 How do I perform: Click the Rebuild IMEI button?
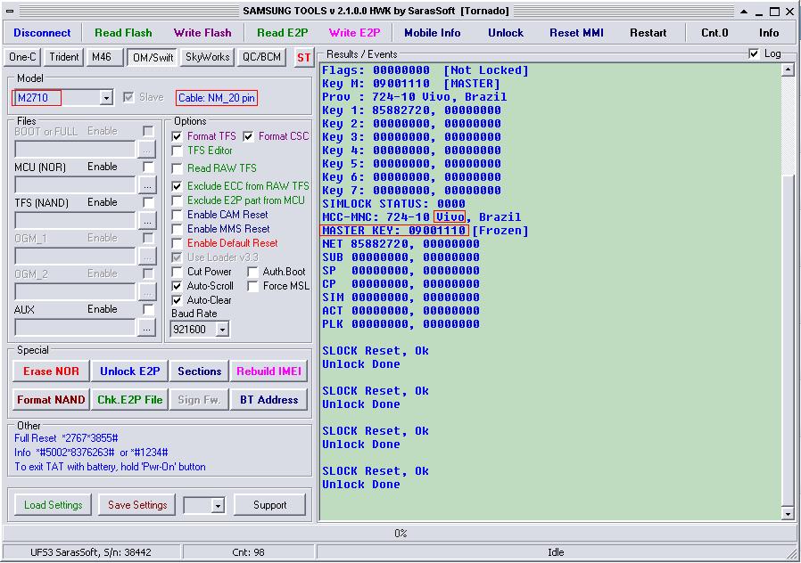pos(268,371)
